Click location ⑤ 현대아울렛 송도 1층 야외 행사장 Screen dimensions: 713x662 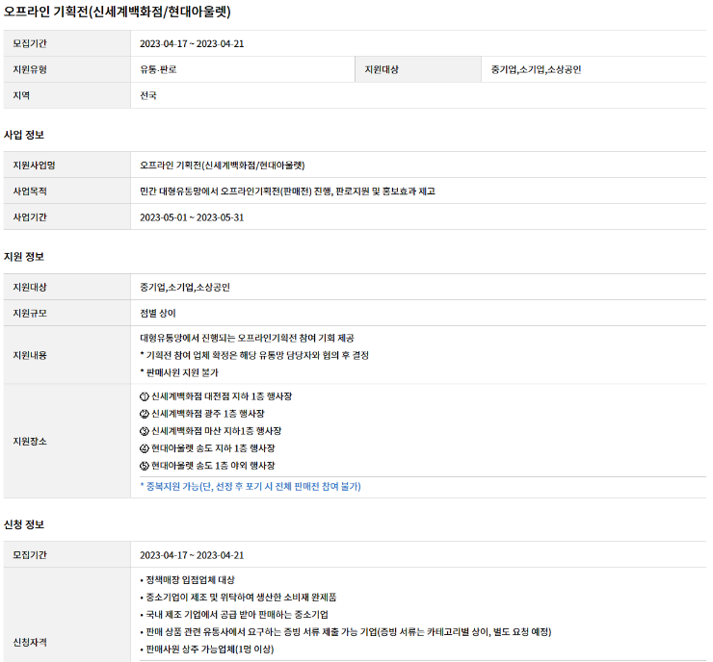tap(207, 466)
